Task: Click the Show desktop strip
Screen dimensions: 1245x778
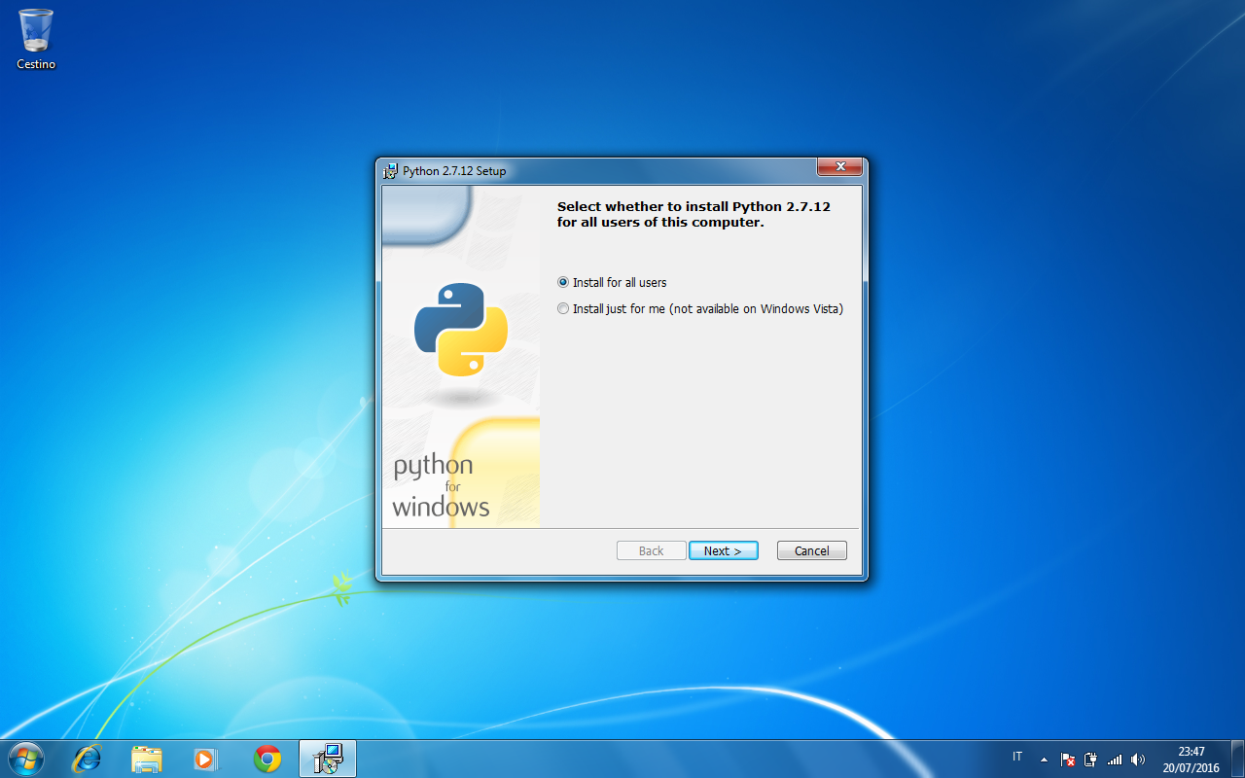Action: (1237, 759)
